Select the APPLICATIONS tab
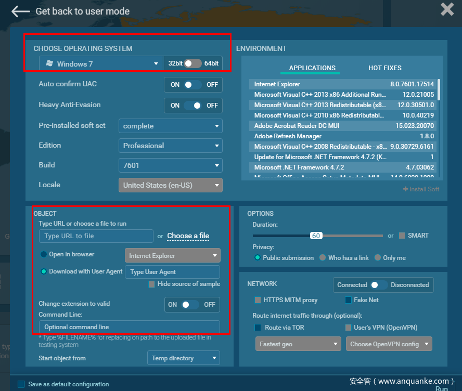 [x=312, y=68]
